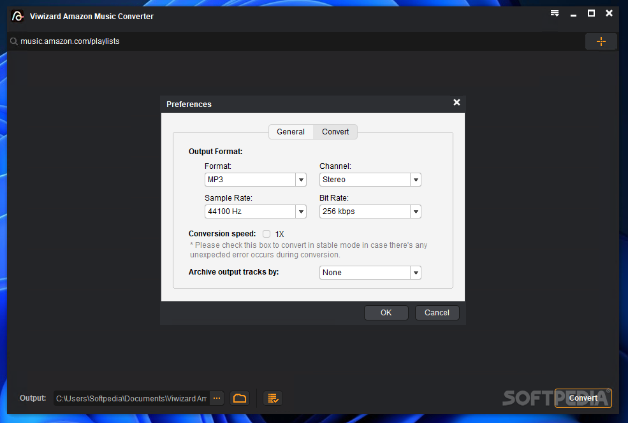The height and width of the screenshot is (423, 628).
Task: Open the Archive output tracks dropdown
Action: (370, 273)
